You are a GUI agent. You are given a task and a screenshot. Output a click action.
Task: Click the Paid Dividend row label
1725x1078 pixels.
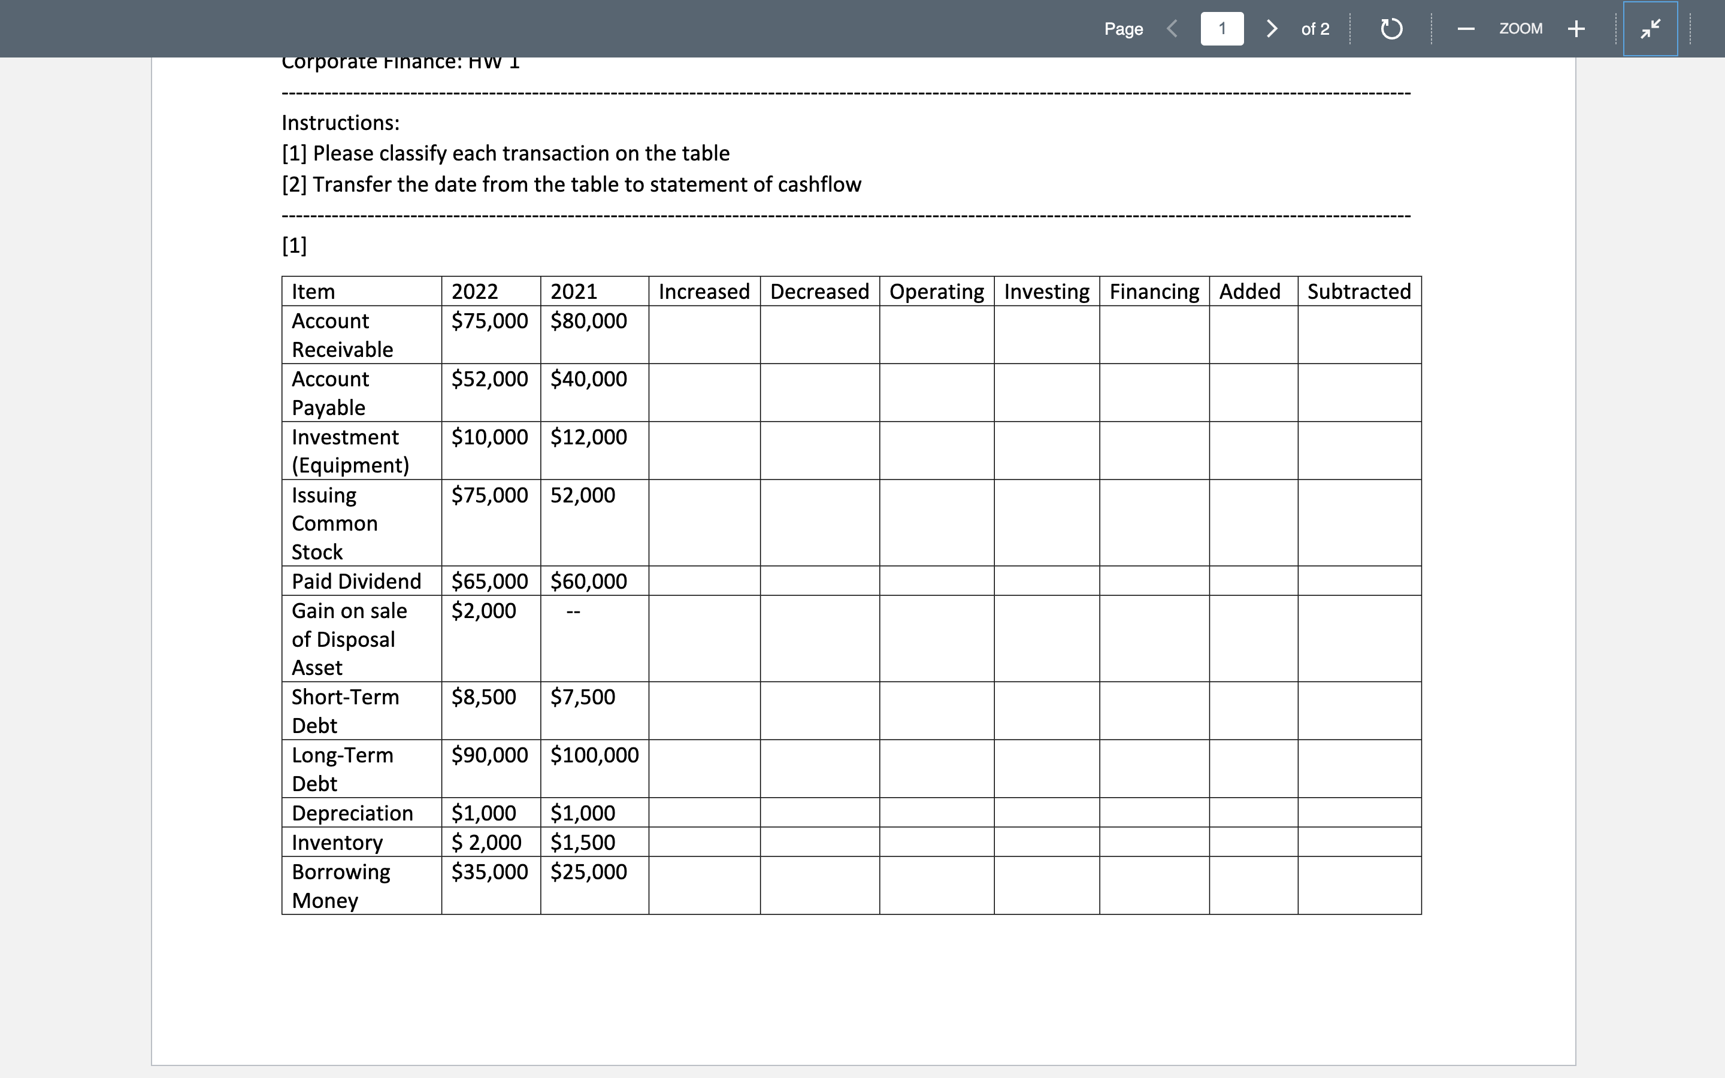(356, 581)
